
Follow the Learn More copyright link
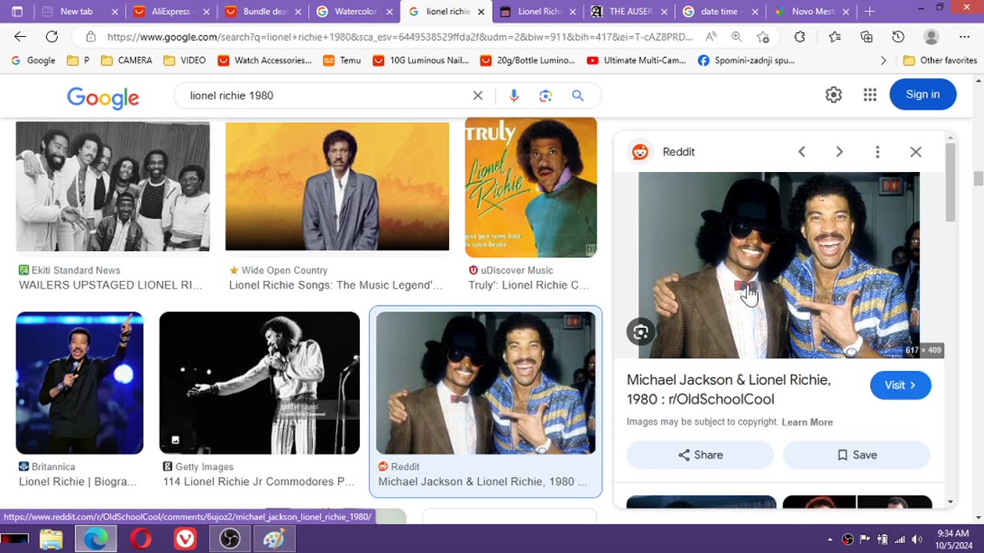(807, 422)
